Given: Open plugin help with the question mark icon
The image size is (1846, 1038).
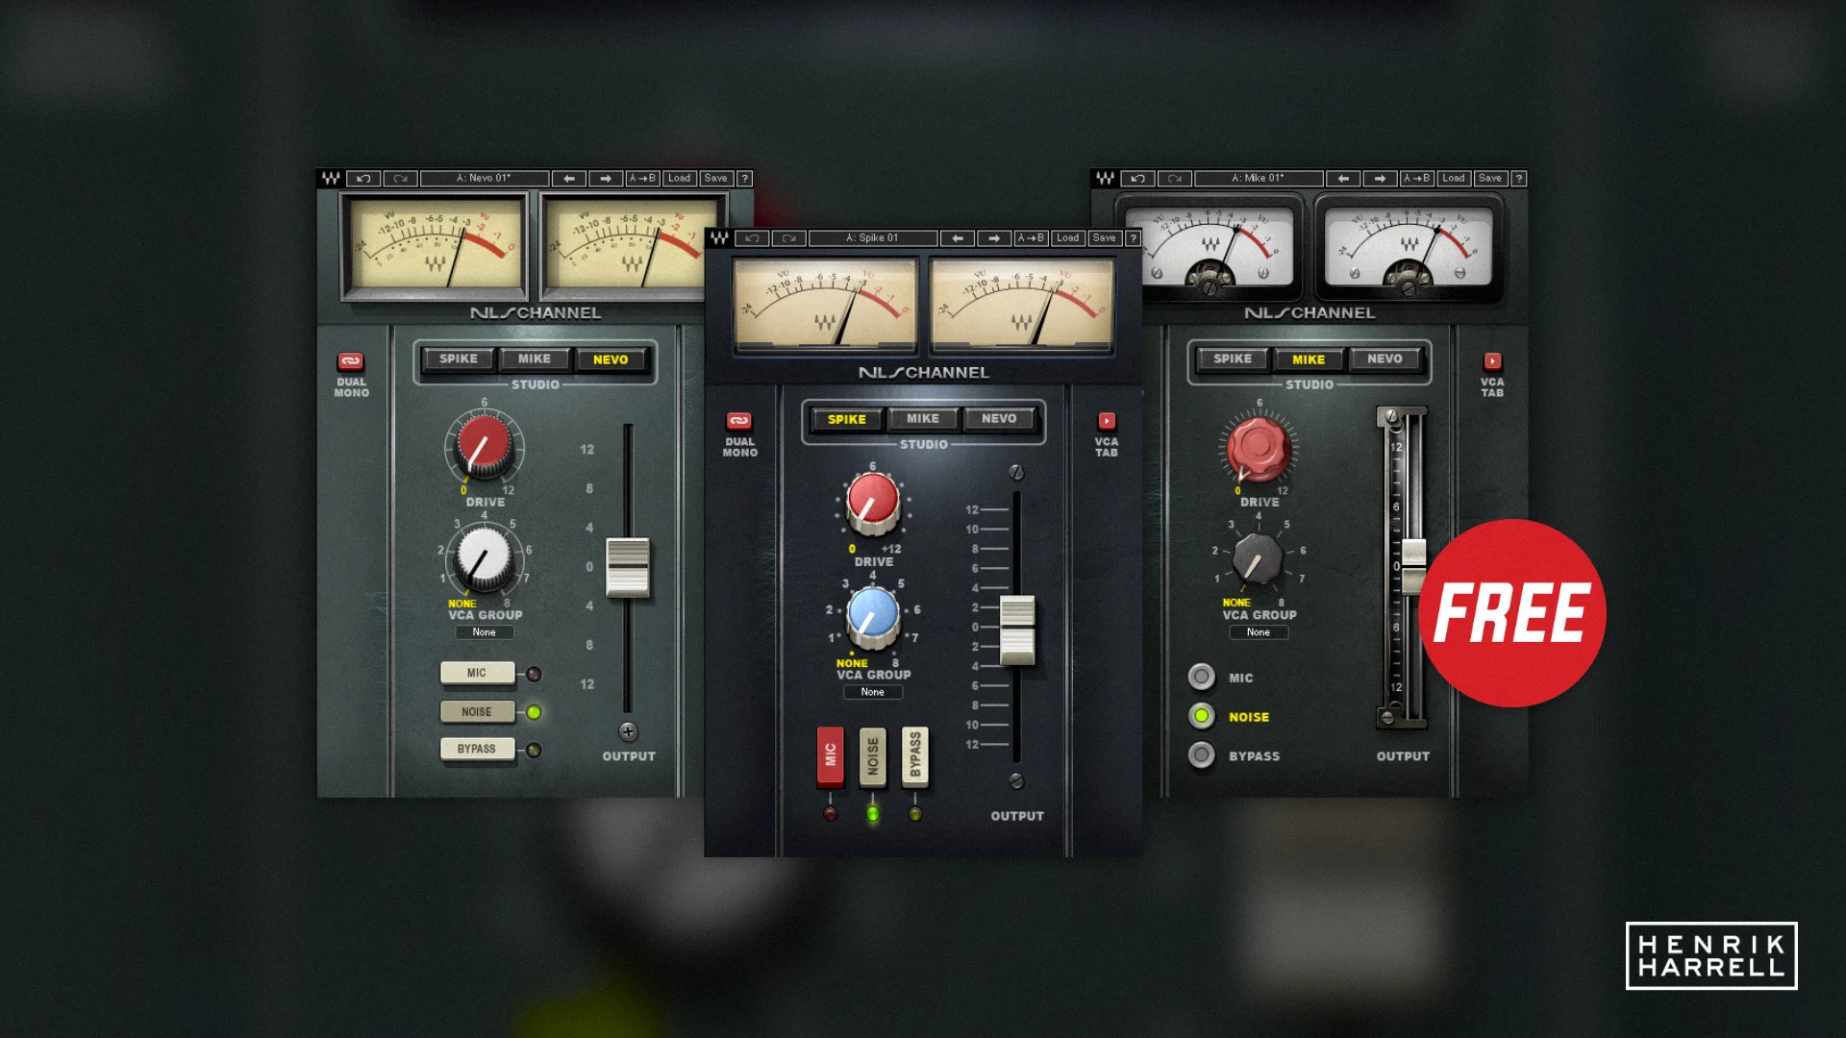Looking at the screenshot, I should 1132,237.
